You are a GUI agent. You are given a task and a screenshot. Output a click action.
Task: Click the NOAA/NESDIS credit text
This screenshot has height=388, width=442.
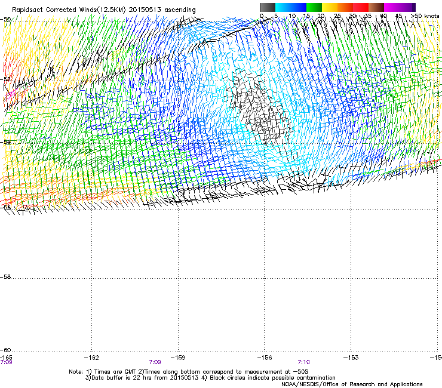(x=352, y=384)
